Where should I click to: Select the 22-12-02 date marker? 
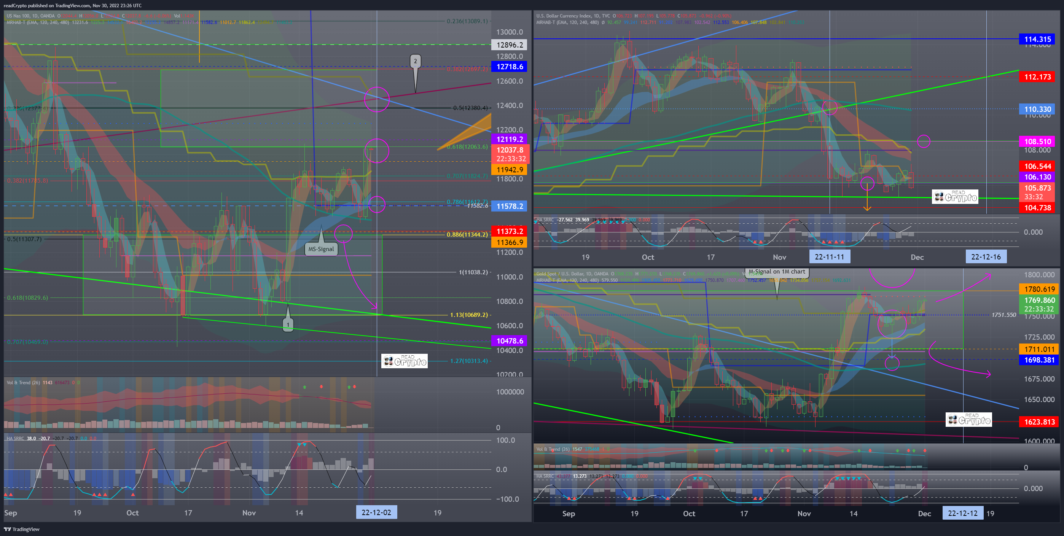click(x=376, y=512)
